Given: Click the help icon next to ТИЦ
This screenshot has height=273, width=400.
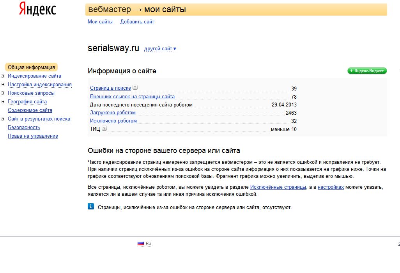Looking at the screenshot, I should click(x=104, y=128).
